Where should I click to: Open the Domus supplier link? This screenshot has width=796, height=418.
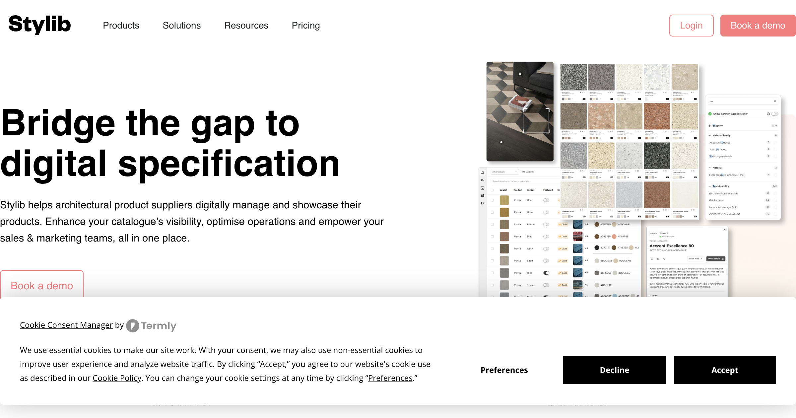click(664, 233)
